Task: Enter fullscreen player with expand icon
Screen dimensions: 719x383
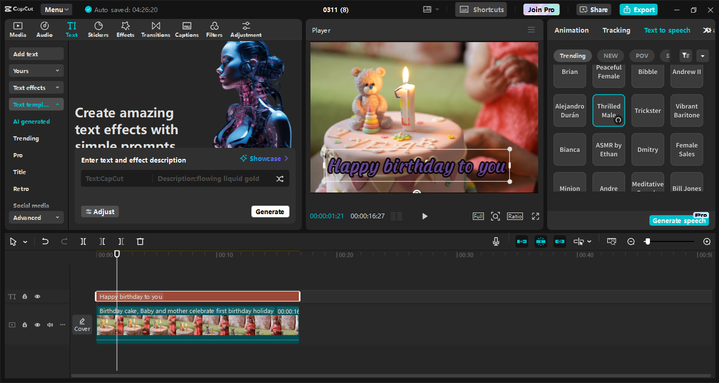Action: (x=536, y=216)
